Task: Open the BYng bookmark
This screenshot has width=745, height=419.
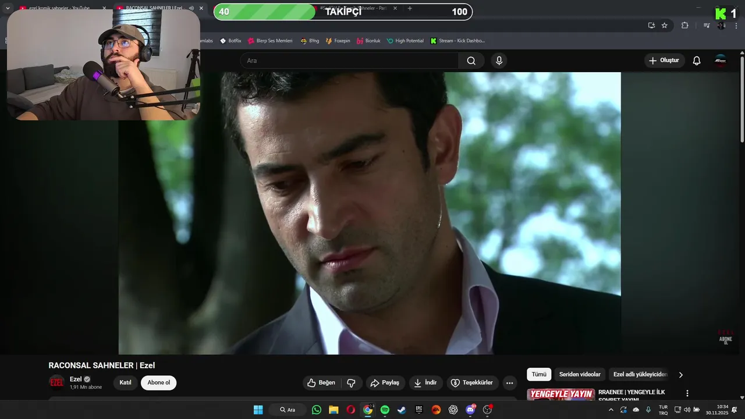Action: coord(310,41)
